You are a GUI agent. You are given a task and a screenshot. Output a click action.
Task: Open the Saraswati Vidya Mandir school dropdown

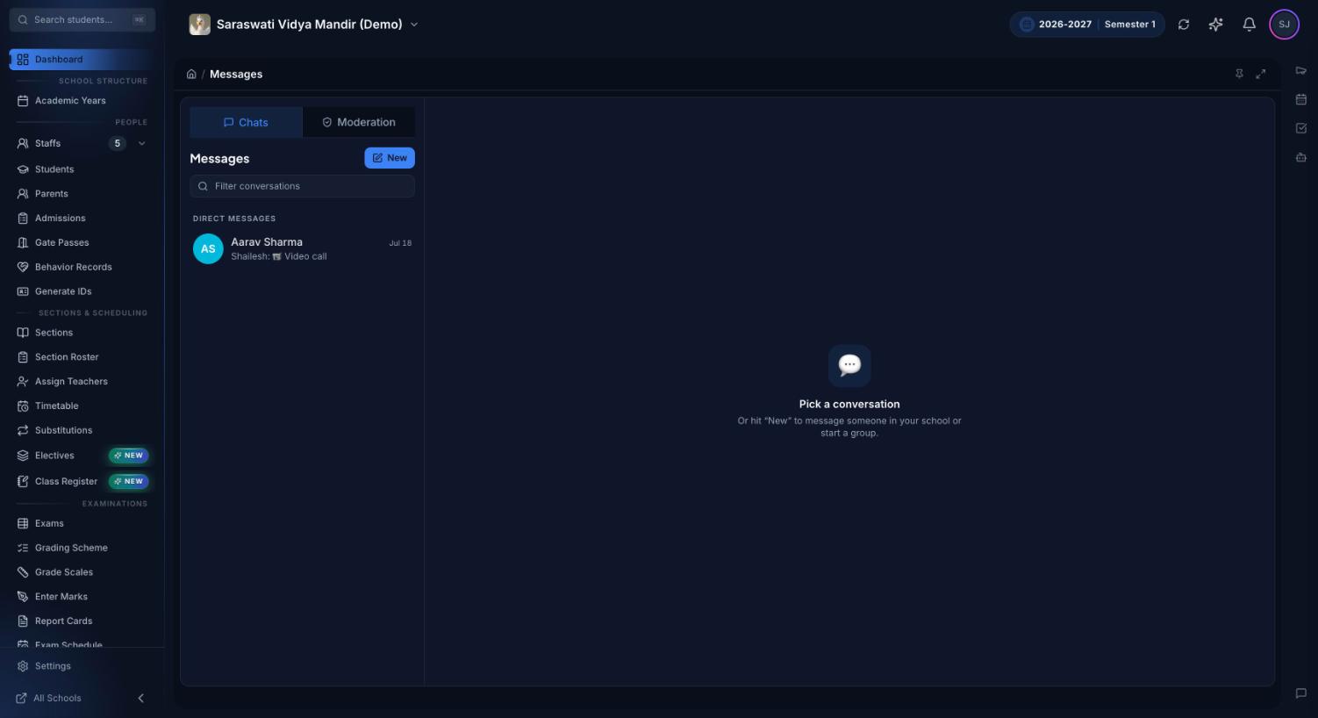tap(304, 25)
